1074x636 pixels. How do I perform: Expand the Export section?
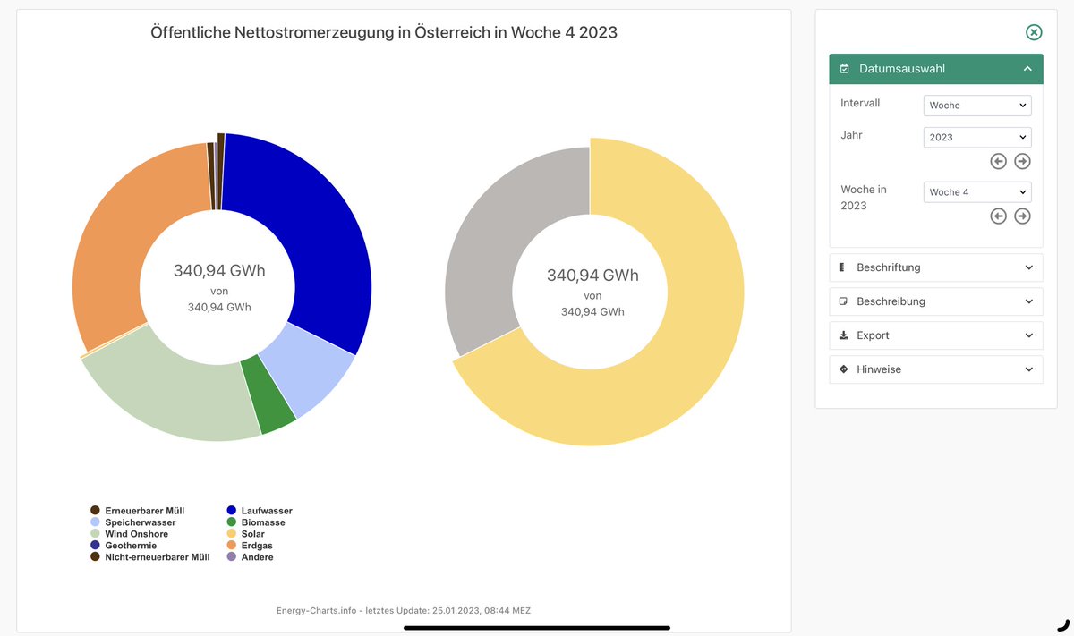click(936, 335)
